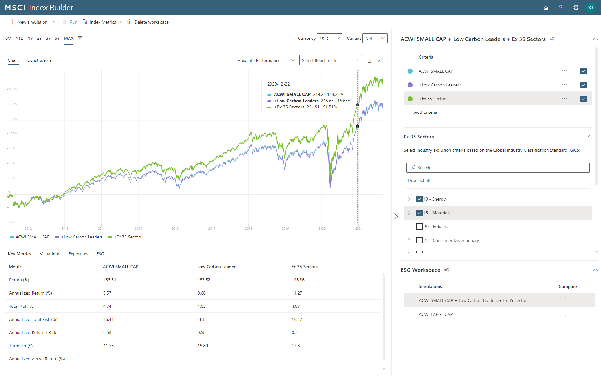
Task: Toggle +Ex 35 Sectors in the chart legend
Action: [125, 237]
